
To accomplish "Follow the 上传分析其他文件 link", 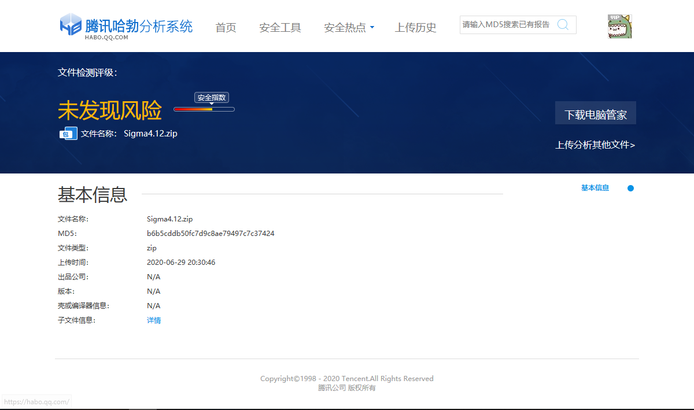I will point(595,145).
